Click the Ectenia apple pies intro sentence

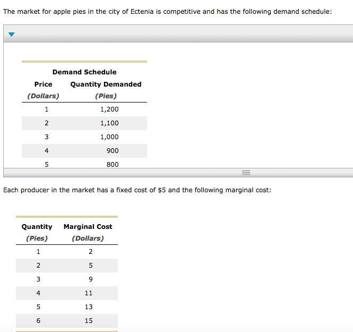point(167,11)
